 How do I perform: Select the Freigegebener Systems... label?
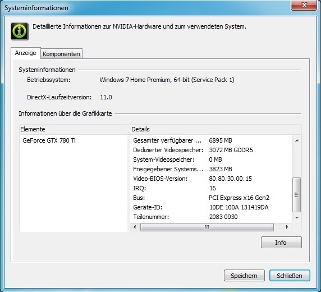click(x=168, y=169)
